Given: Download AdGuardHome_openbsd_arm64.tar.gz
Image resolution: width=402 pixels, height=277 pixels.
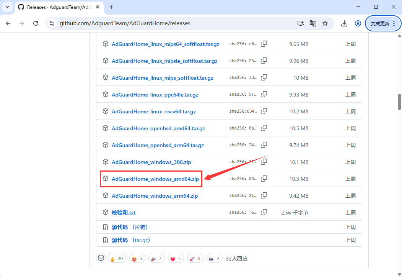Looking at the screenshot, I should click(x=158, y=145).
